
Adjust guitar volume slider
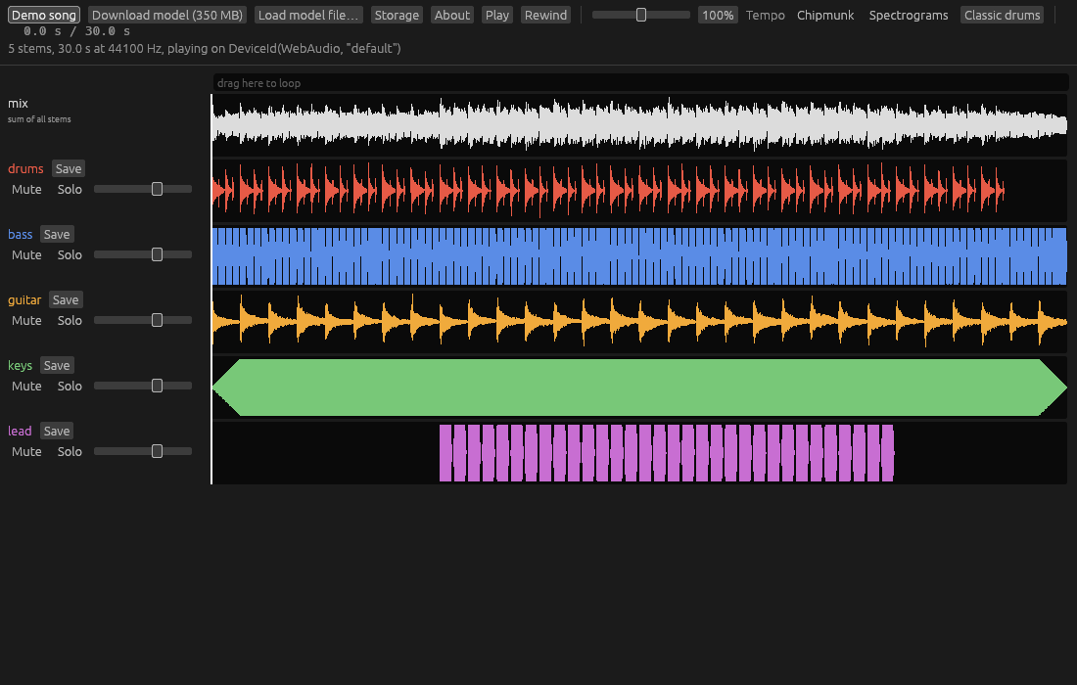pos(143,320)
